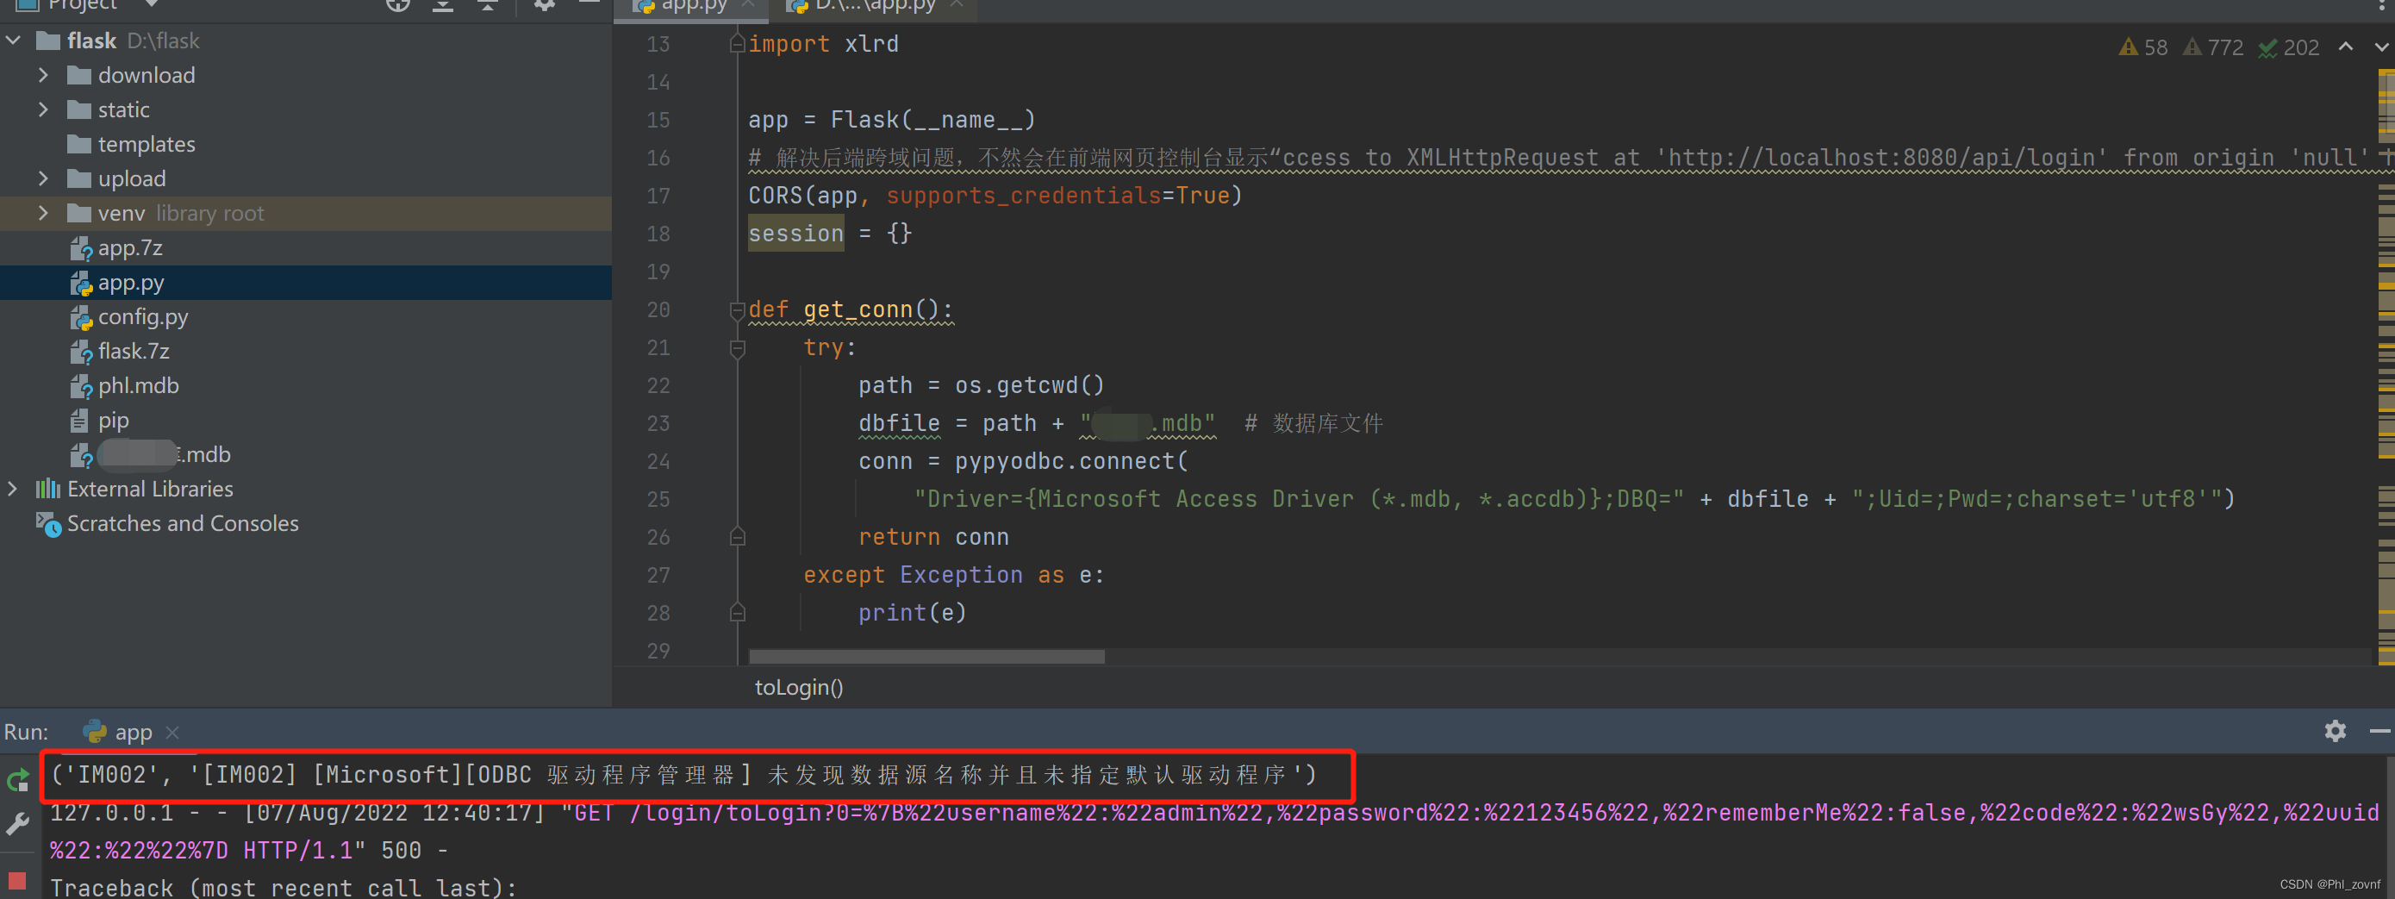Open console settings with wrench icon
The width and height of the screenshot is (2395, 899).
pos(16,824)
